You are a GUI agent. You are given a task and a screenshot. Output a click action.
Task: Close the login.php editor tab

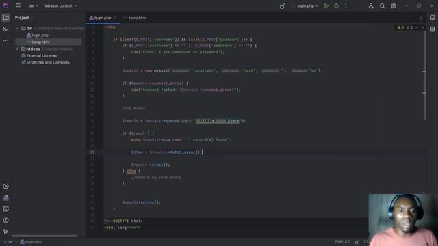pyautogui.click(x=116, y=18)
